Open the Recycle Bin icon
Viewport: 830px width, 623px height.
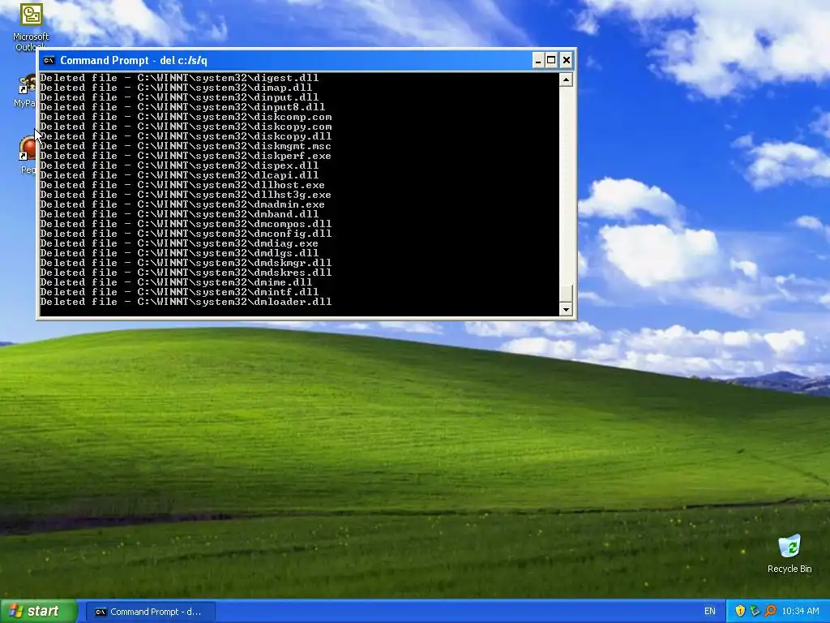789,554
